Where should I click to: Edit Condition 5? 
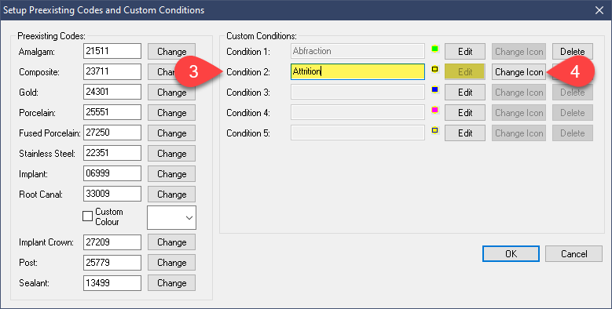coord(465,133)
